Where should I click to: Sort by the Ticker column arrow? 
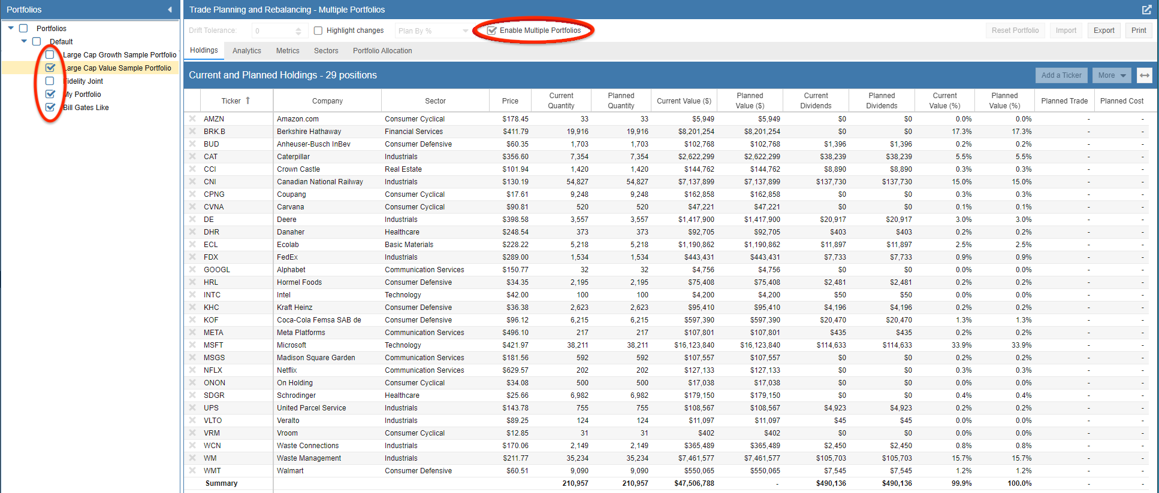(248, 101)
